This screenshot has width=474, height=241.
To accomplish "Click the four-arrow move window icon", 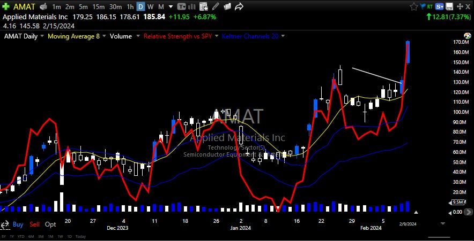I will (460, 6).
